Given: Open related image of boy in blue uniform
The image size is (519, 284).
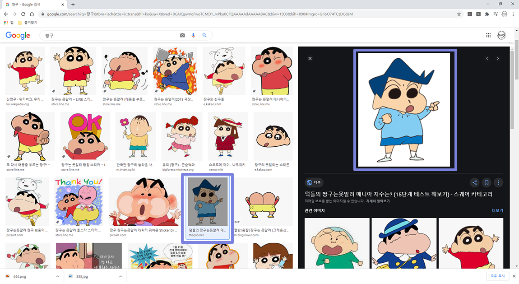Looking at the screenshot, I should pos(404,243).
